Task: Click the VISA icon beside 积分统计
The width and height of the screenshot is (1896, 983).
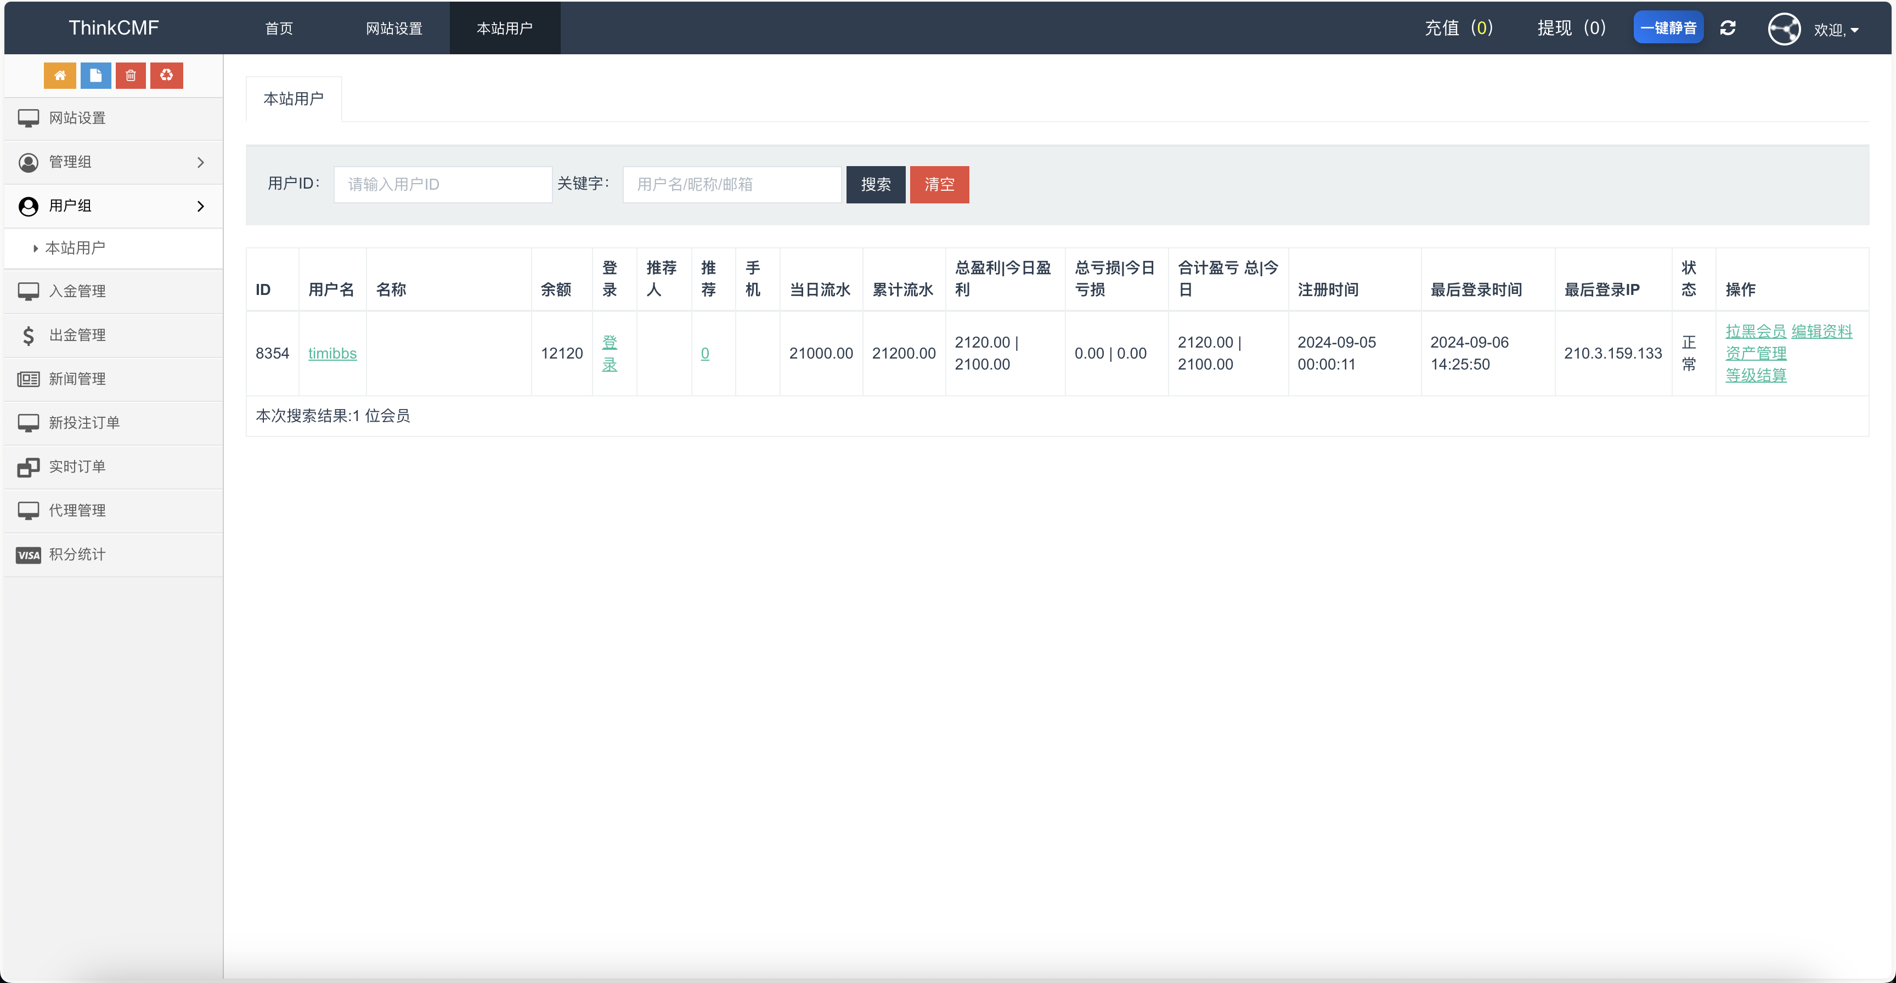Action: coord(28,555)
